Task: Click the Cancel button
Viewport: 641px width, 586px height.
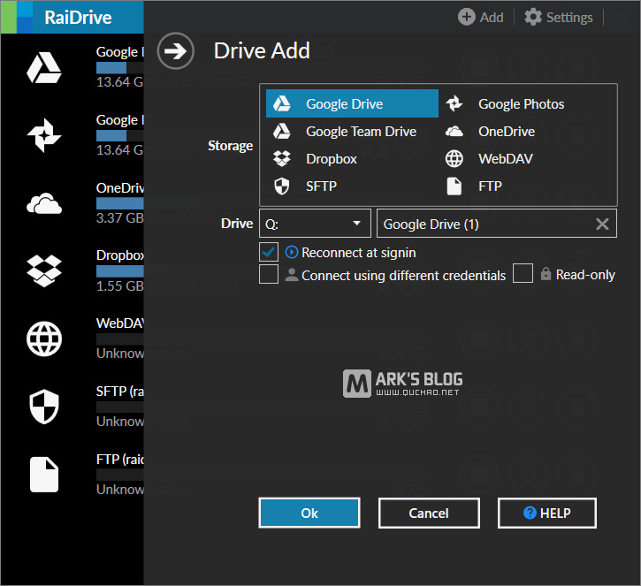Action: (x=429, y=513)
